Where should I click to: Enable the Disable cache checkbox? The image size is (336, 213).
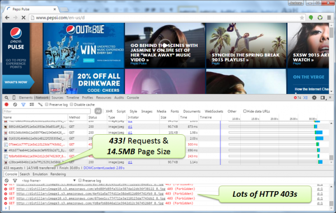tap(71, 105)
